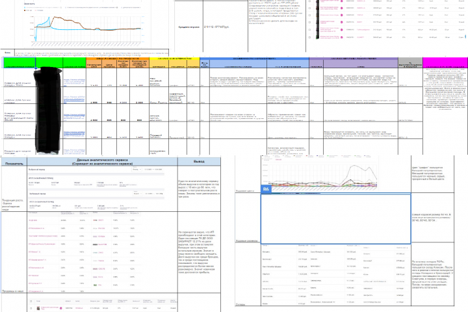Image resolution: width=468 pixels, height=312 pixels.
Task: Select the conclusion starting 'По анализу складов'
Action: [432, 274]
